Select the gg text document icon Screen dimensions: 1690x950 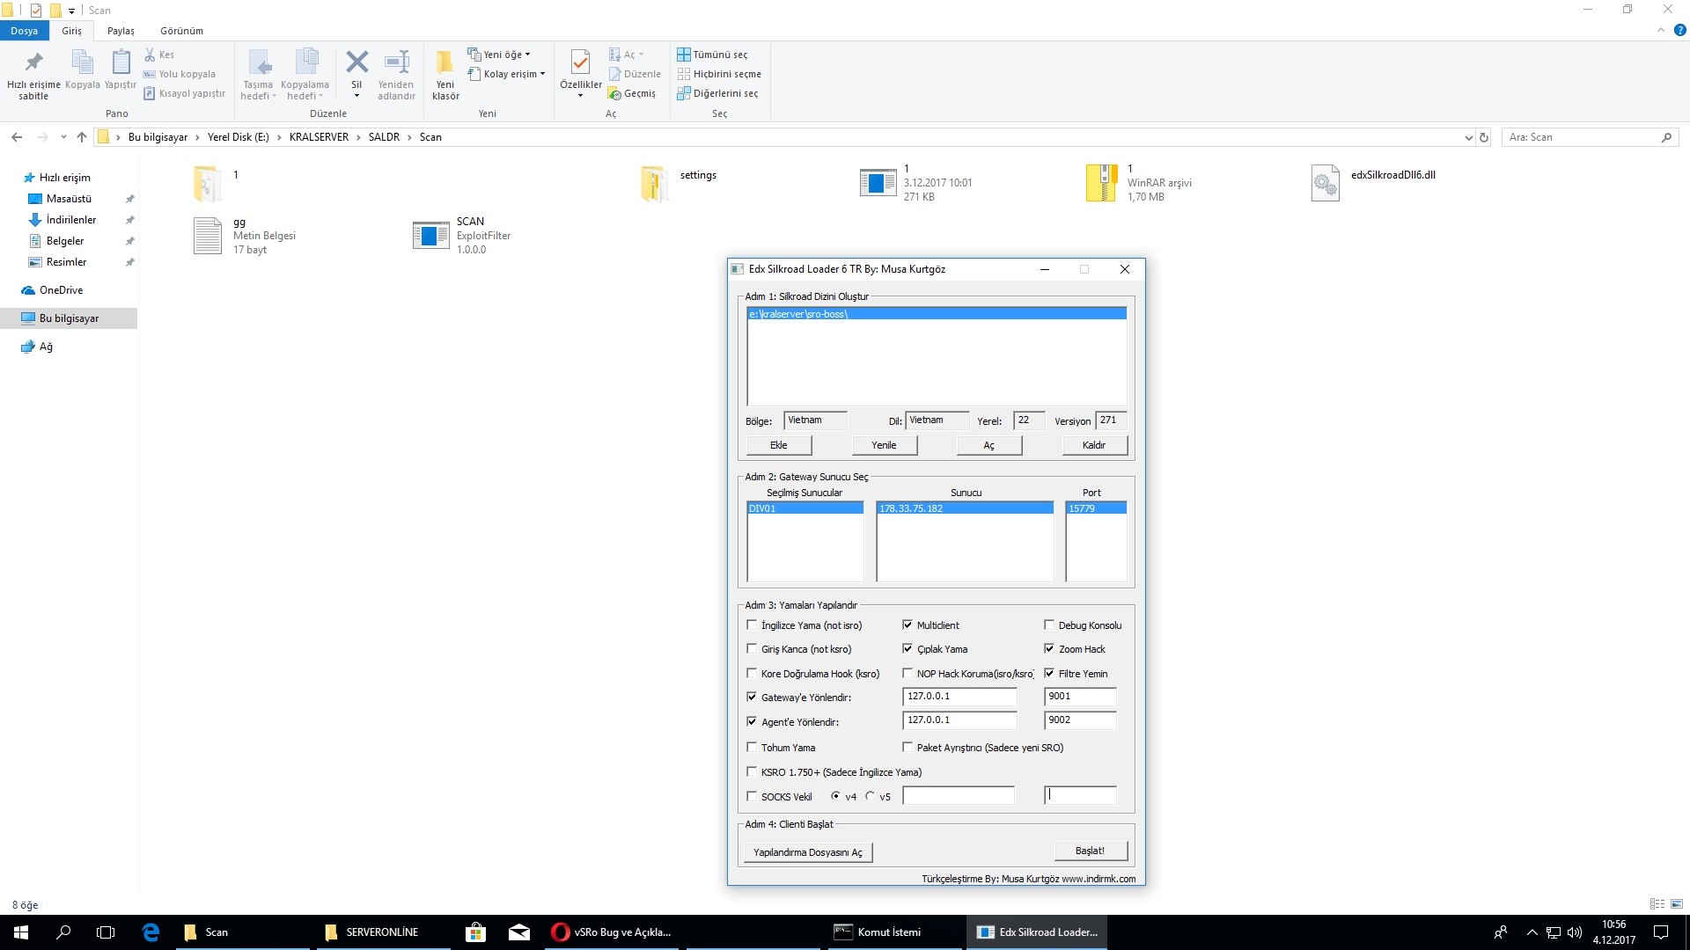pyautogui.click(x=208, y=235)
